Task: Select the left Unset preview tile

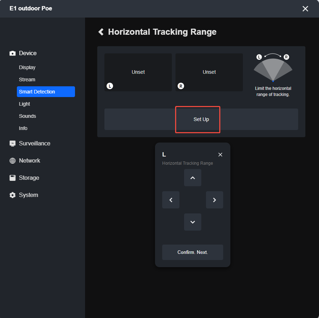Action: [138, 72]
